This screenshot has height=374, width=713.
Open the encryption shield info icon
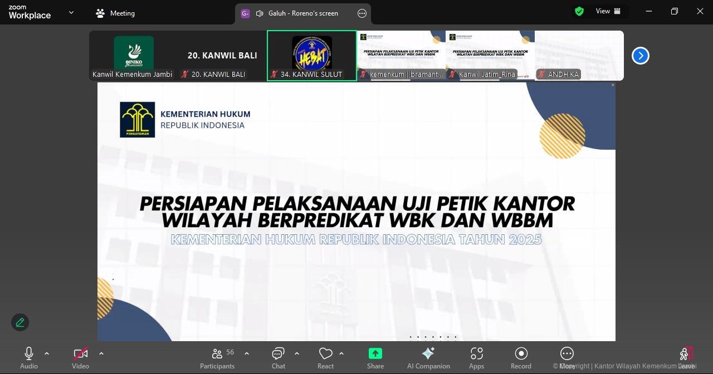[x=579, y=11]
